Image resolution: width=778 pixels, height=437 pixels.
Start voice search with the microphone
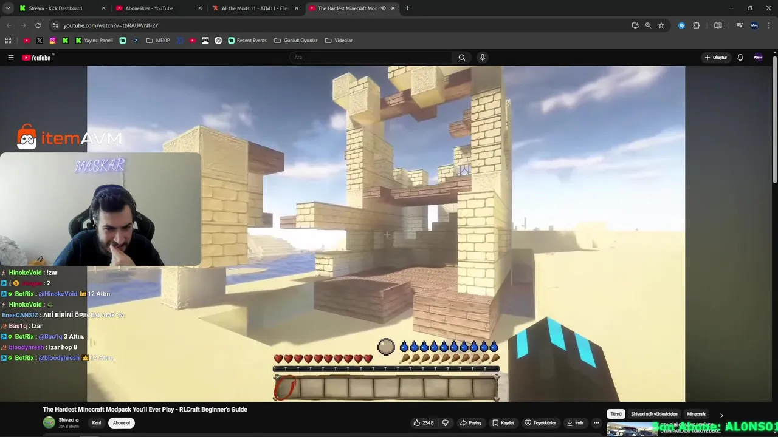(483, 58)
